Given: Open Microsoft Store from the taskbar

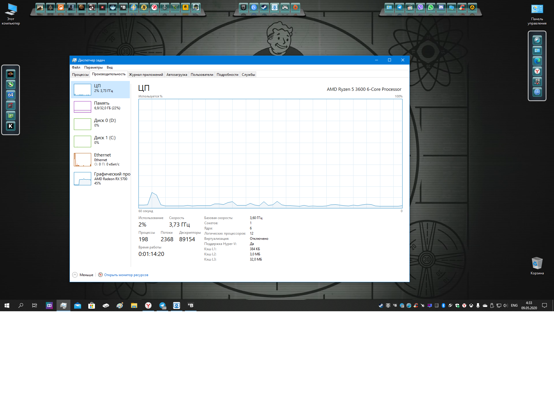Looking at the screenshot, I should pyautogui.click(x=92, y=305).
